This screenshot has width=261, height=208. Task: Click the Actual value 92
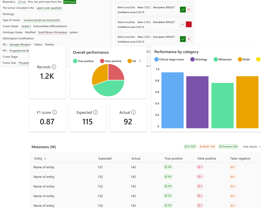point(128,122)
